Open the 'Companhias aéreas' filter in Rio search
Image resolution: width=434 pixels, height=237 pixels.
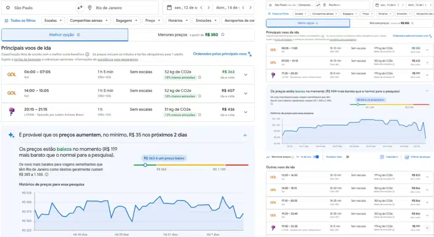click(89, 20)
